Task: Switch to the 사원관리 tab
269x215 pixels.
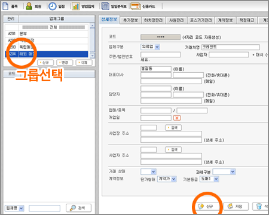Action: (176, 20)
